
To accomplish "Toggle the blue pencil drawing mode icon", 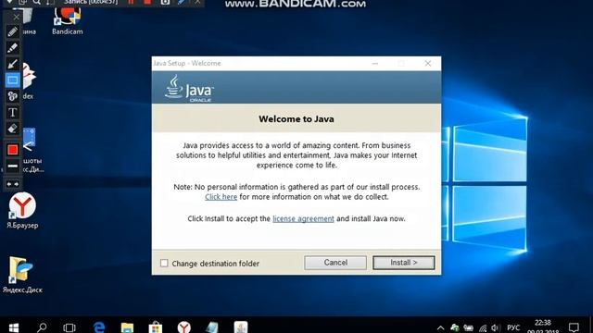I will (x=182, y=3).
